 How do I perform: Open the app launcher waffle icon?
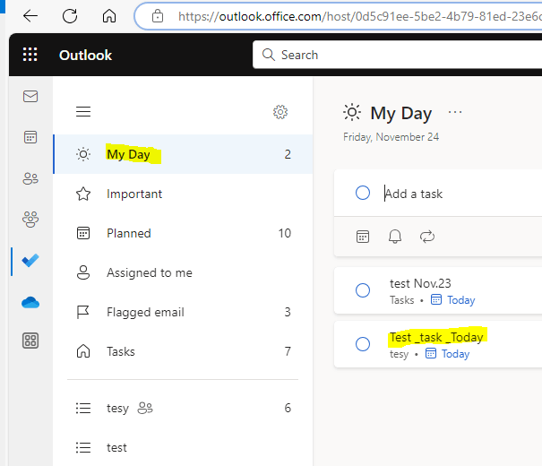[x=30, y=55]
